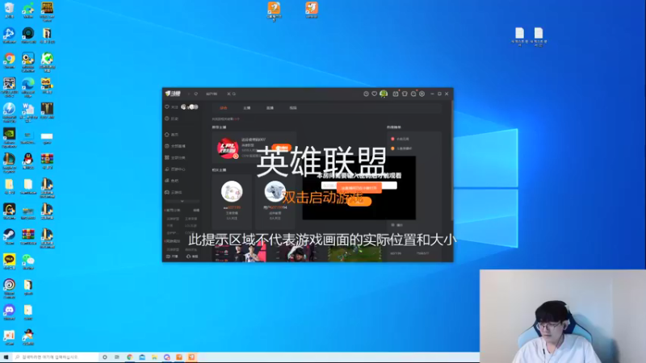Viewport: 646px width, 363px height.
Task: Open the heart Follow item in Douyu sidebar
Action: click(171, 107)
